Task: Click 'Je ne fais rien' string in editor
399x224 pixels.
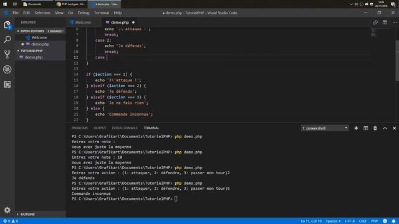Action: pos(127,103)
